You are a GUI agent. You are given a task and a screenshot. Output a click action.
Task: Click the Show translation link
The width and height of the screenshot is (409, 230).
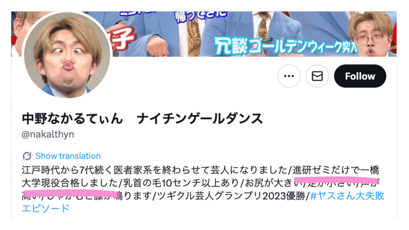pyautogui.click(x=68, y=156)
